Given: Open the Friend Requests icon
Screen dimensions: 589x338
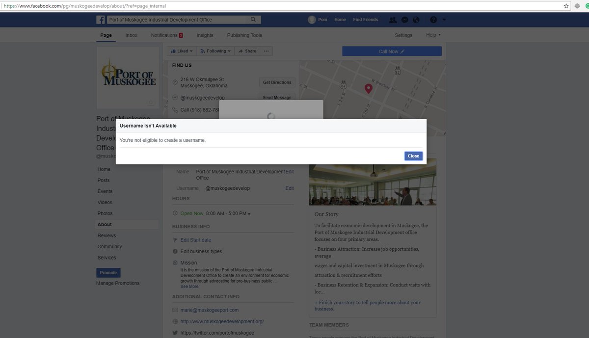Looking at the screenshot, I should coord(393,20).
